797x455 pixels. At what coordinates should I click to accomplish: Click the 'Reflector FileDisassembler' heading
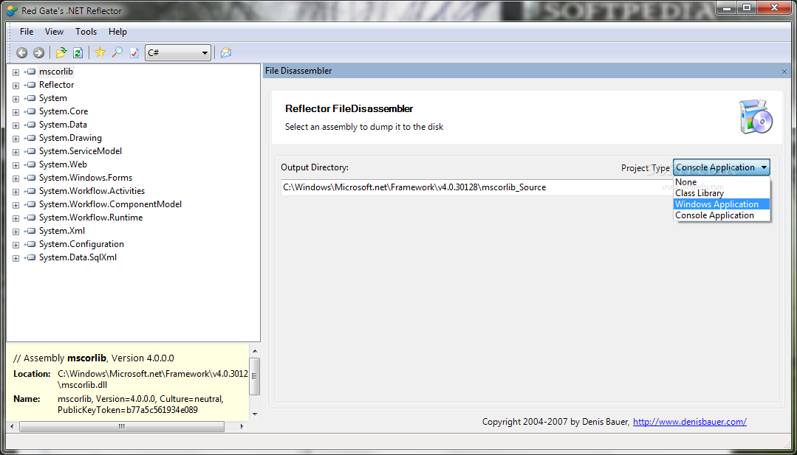coord(349,108)
